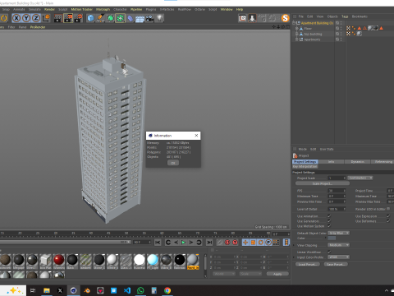Open the purple deformer icon
This screenshot has height=296, width=394.
click(x=130, y=18)
